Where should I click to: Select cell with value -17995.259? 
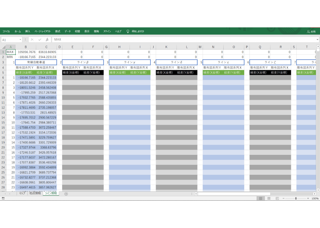[x=26, y=93]
